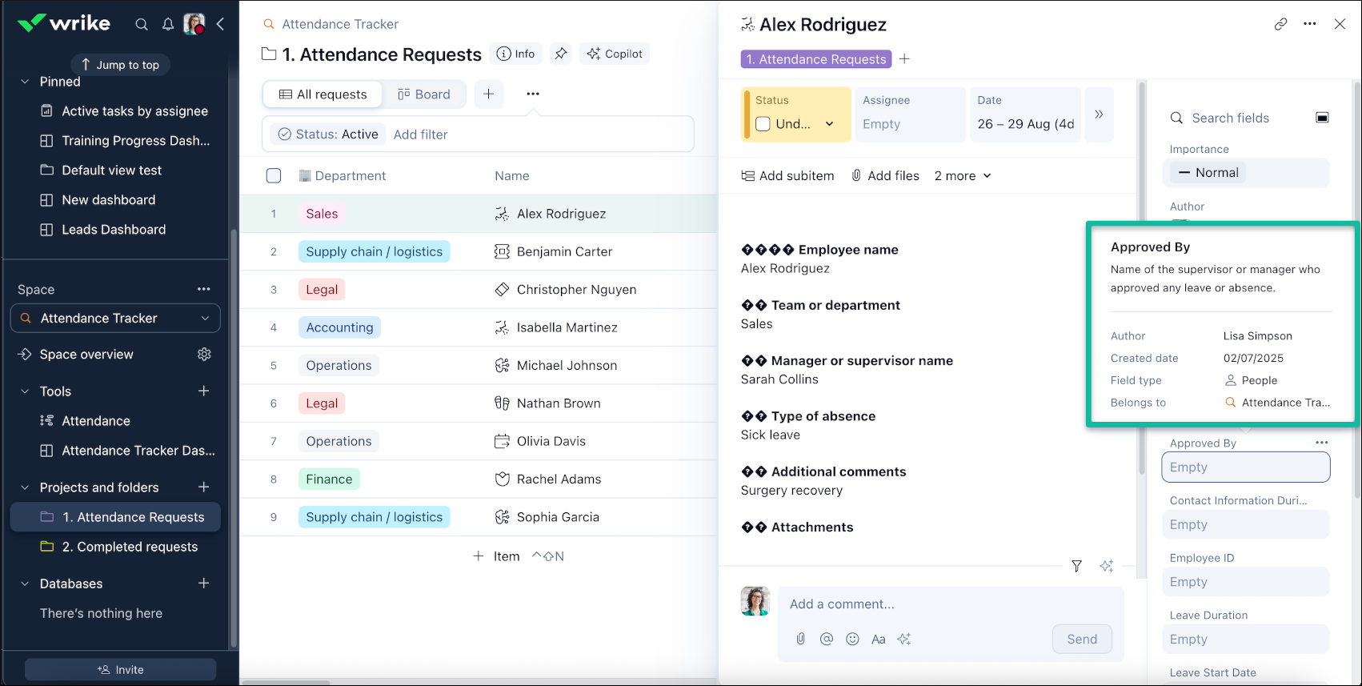Toggle the fields panel layout icon
The height and width of the screenshot is (686, 1362).
[x=1322, y=118]
